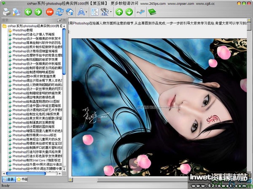
Task: Jump to previous topic green up arrow
Action: tap(119, 12)
